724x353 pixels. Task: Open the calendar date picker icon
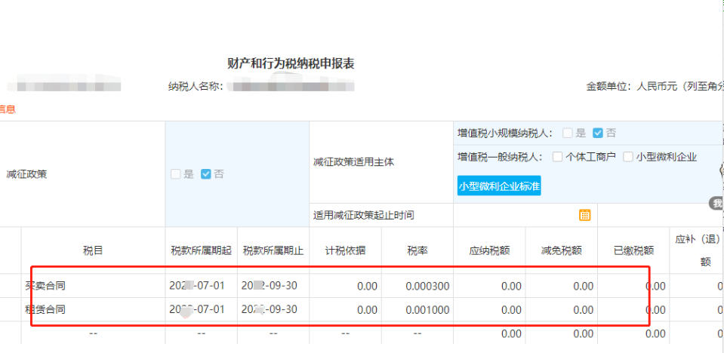click(585, 215)
